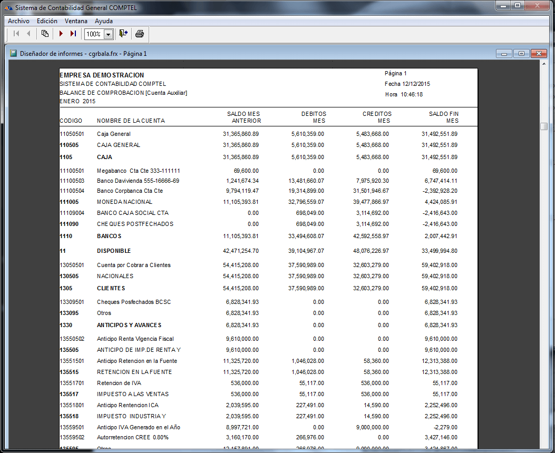The height and width of the screenshot is (453, 555).
Task: Click the vertical scrollbar thumb
Action: pyautogui.click(x=544, y=126)
